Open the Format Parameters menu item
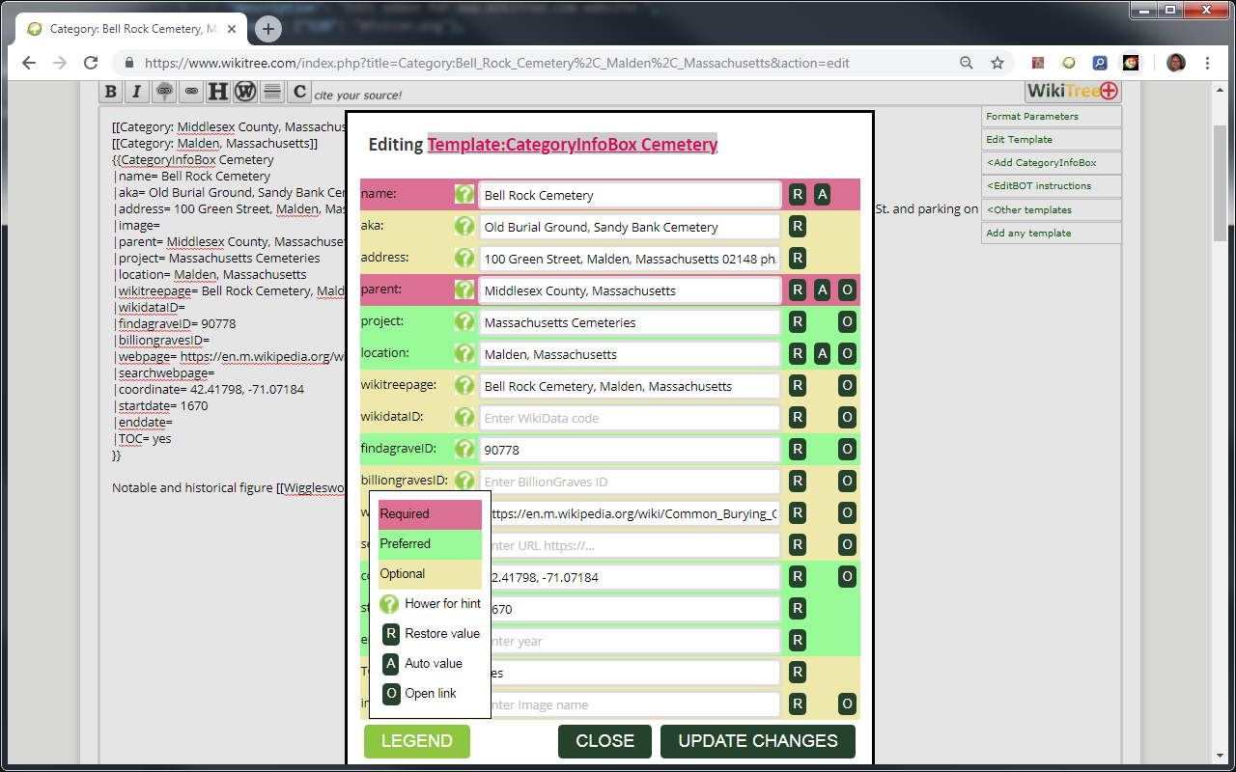Image resolution: width=1236 pixels, height=772 pixels. tap(1051, 117)
